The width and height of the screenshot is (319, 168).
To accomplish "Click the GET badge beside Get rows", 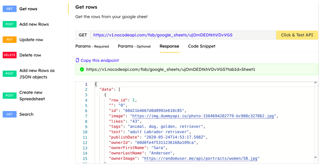I will 9,9.
